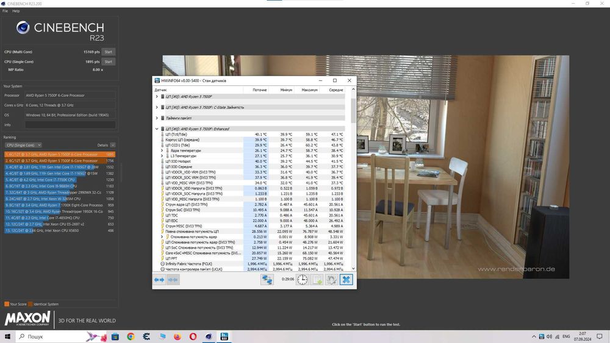Open Google Chrome from the taskbar
The width and height of the screenshot is (610, 343).
coord(131,337)
